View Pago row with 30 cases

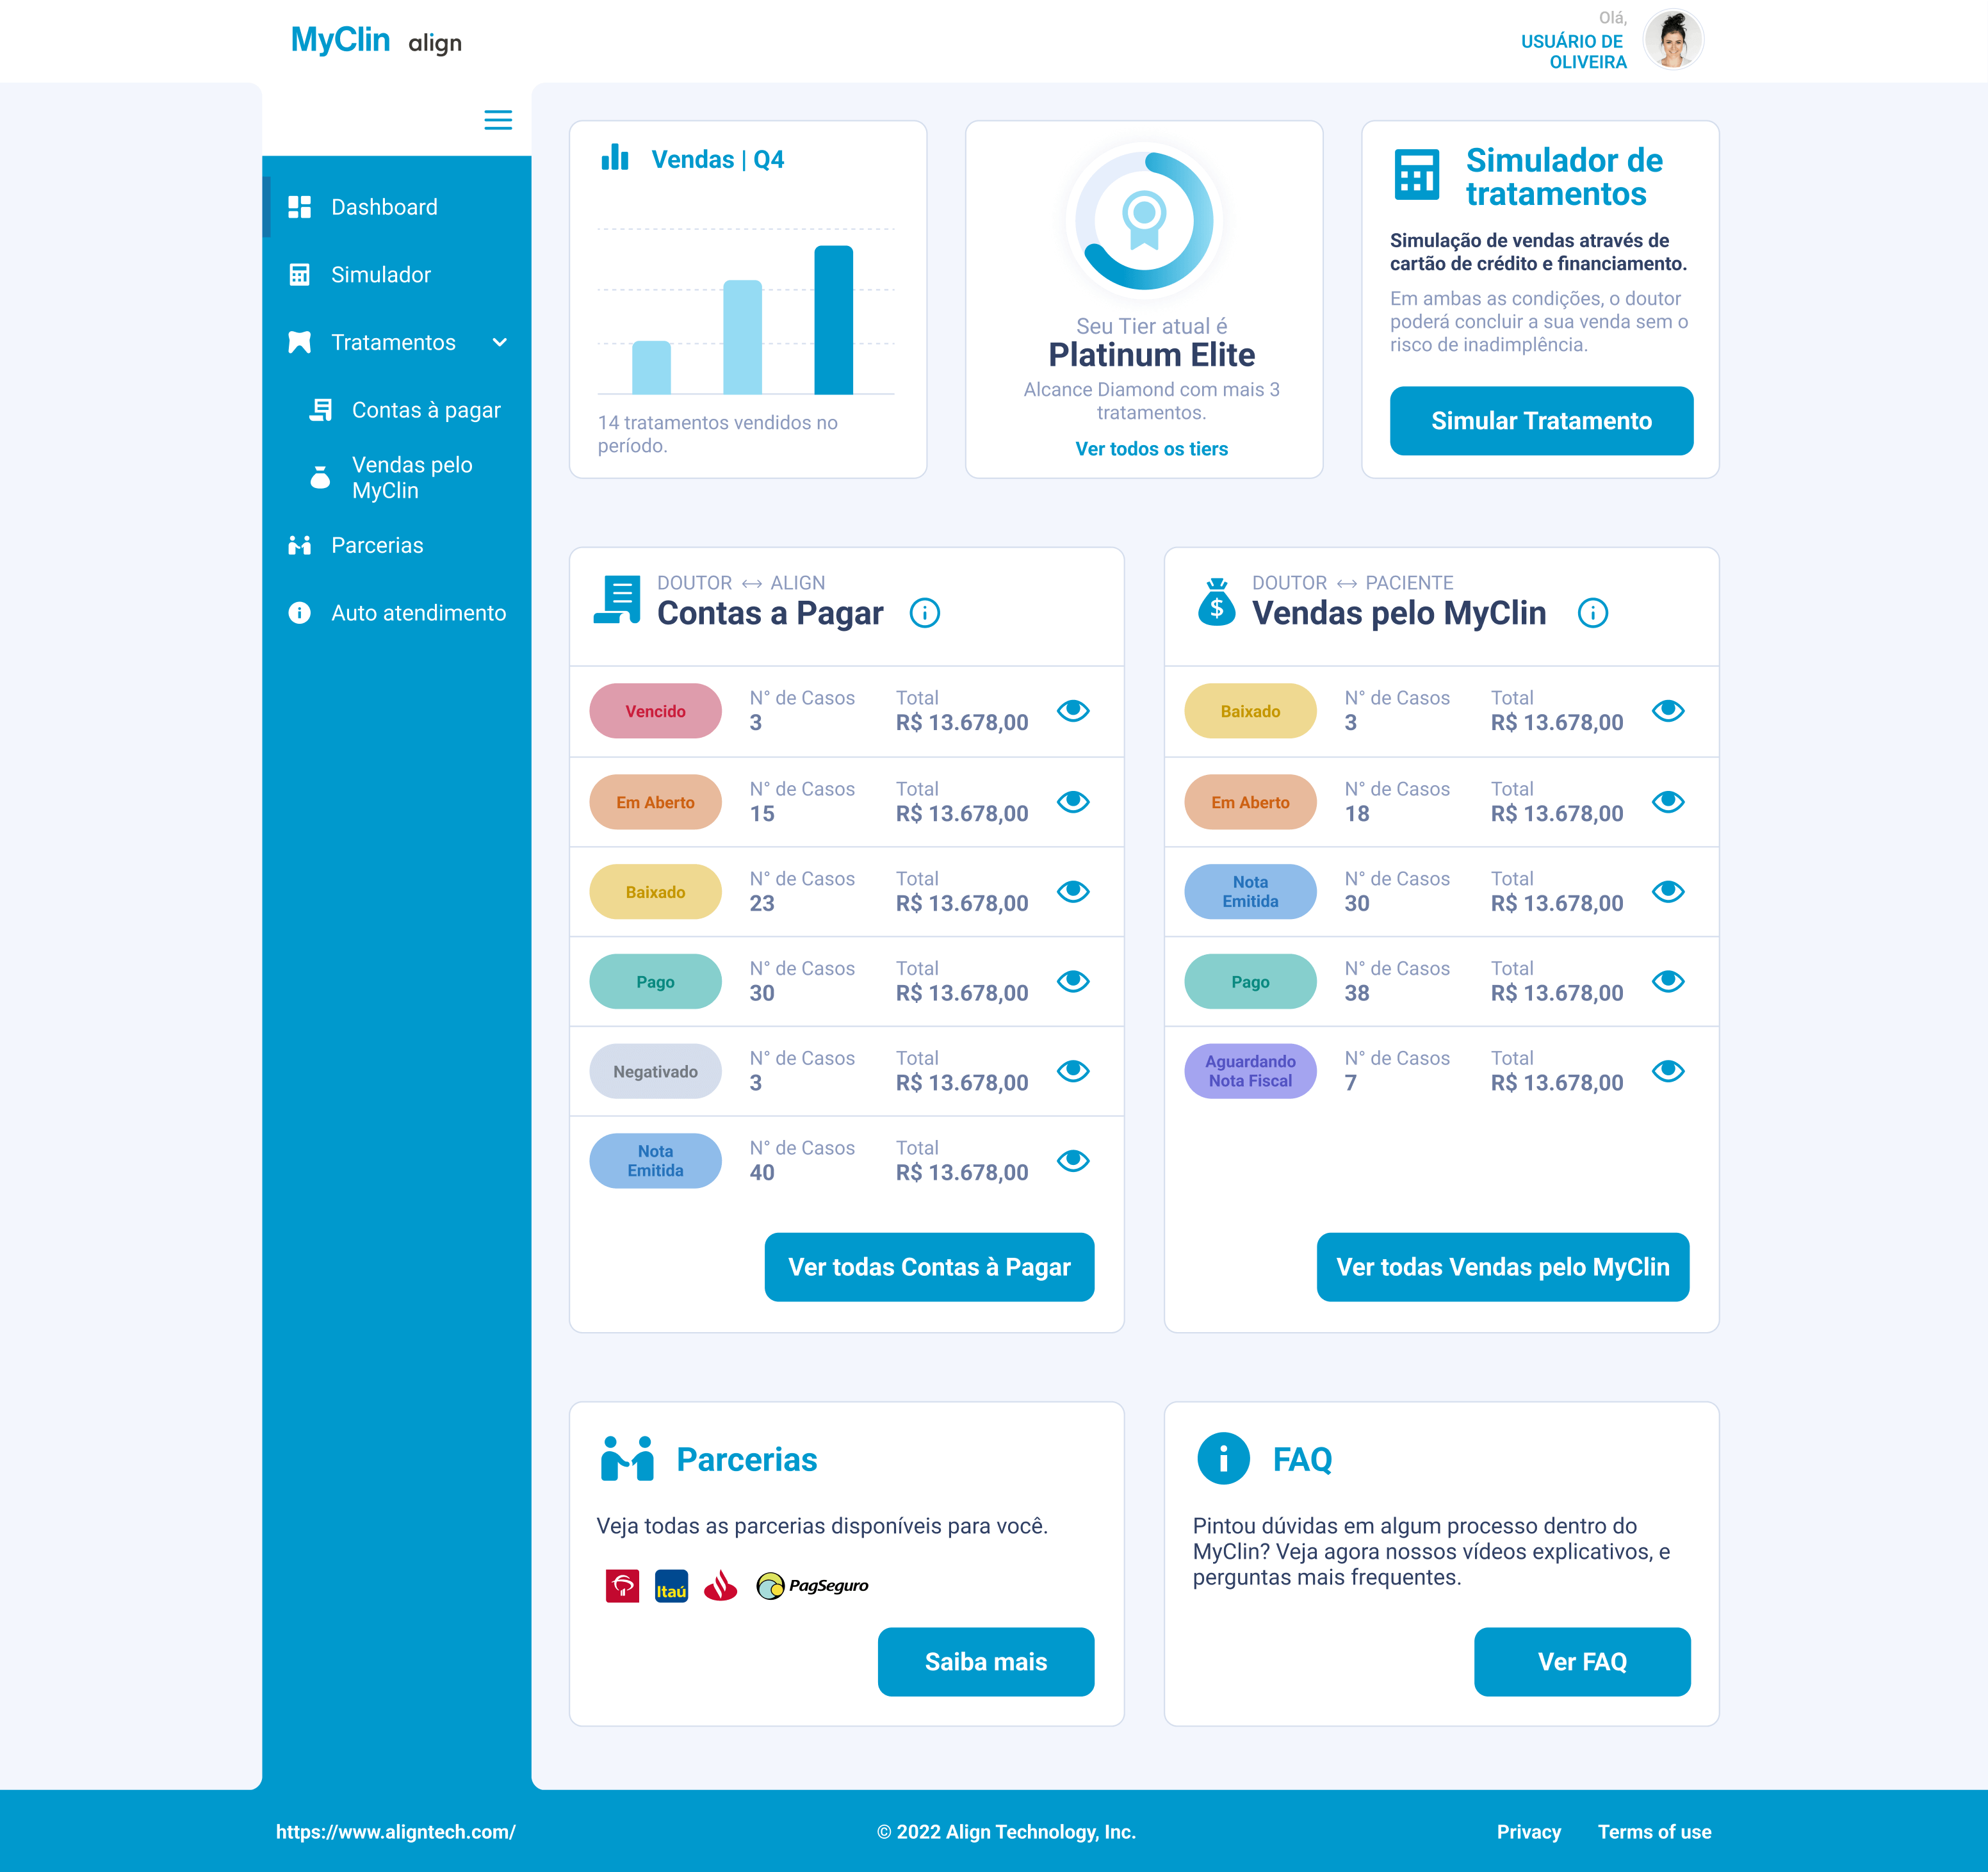pos(1073,982)
